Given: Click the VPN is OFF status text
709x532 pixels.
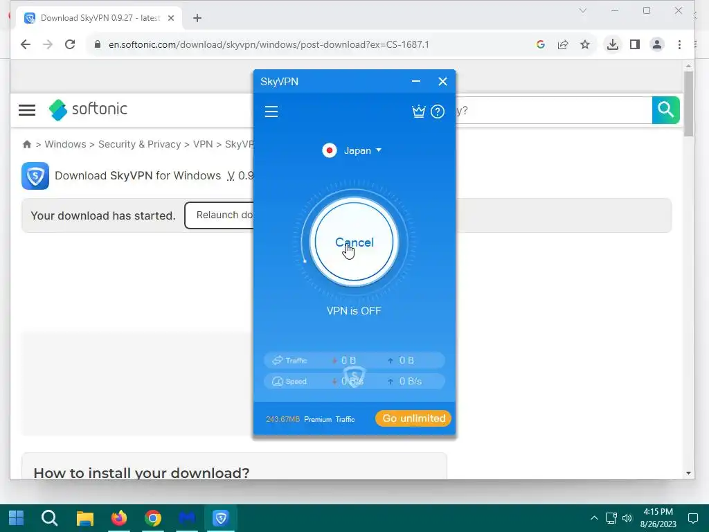Looking at the screenshot, I should [x=354, y=311].
